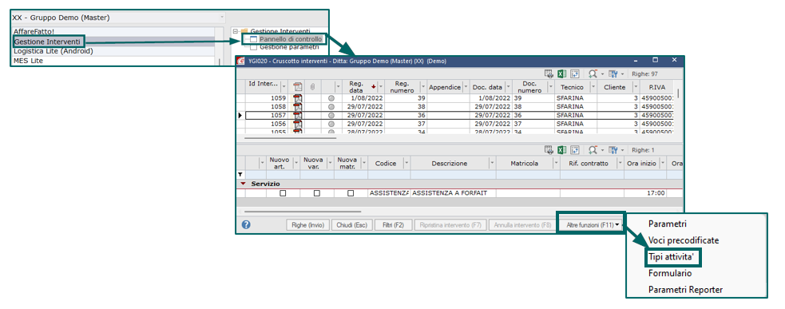Tick the Nuova var. checkbox for ASSISTENZA row
The height and width of the screenshot is (309, 785).
pyautogui.click(x=316, y=192)
